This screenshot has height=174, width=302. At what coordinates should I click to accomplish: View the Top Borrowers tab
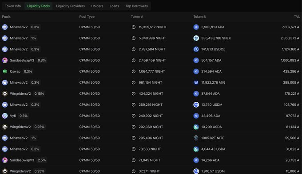pos(136,6)
